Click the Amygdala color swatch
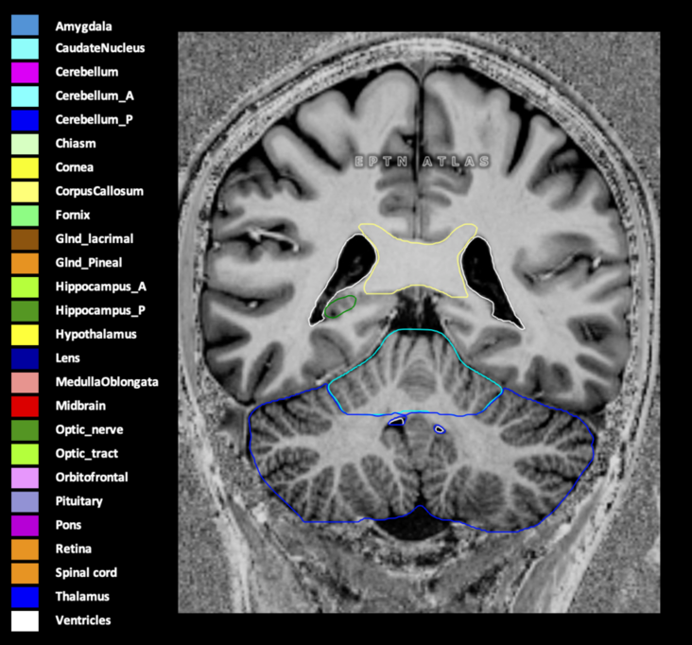This screenshot has height=645, width=692. [25, 26]
